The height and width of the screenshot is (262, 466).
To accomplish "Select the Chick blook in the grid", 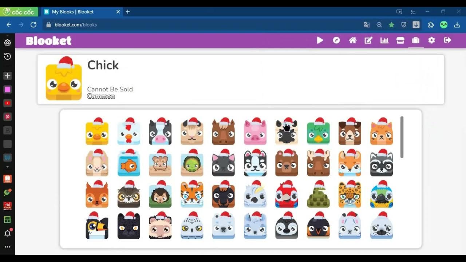I will [x=97, y=131].
